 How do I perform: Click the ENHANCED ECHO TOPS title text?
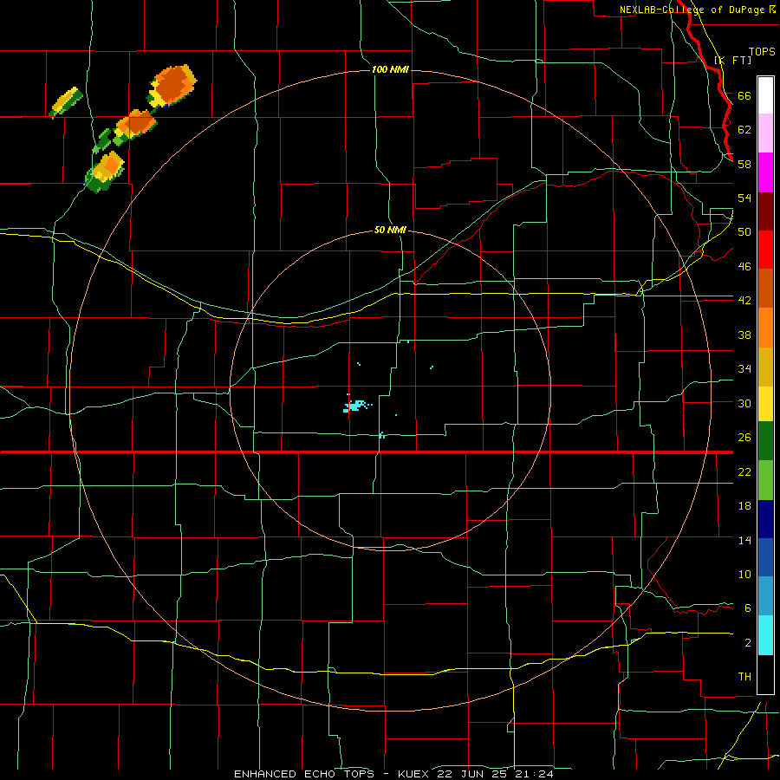[x=304, y=774]
